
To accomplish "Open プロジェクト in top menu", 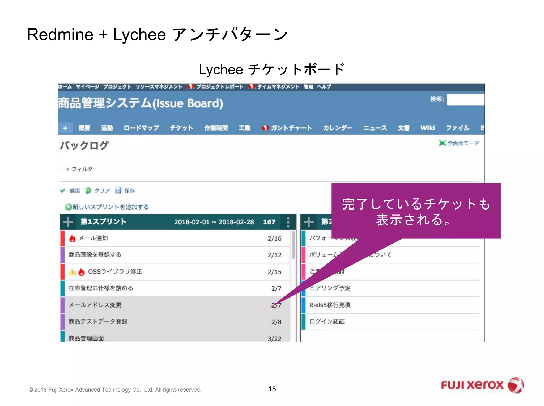I will [117, 87].
